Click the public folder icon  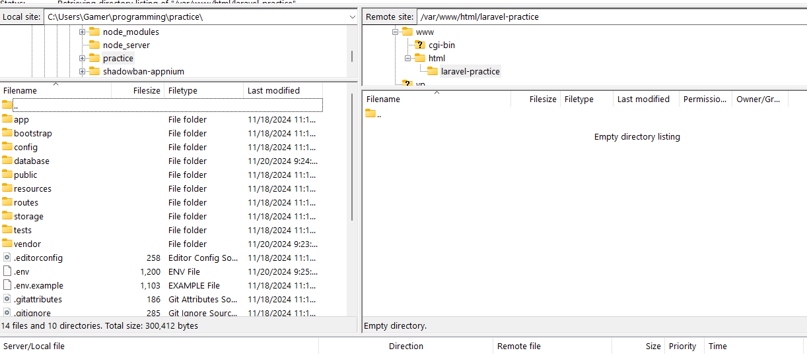click(x=7, y=175)
